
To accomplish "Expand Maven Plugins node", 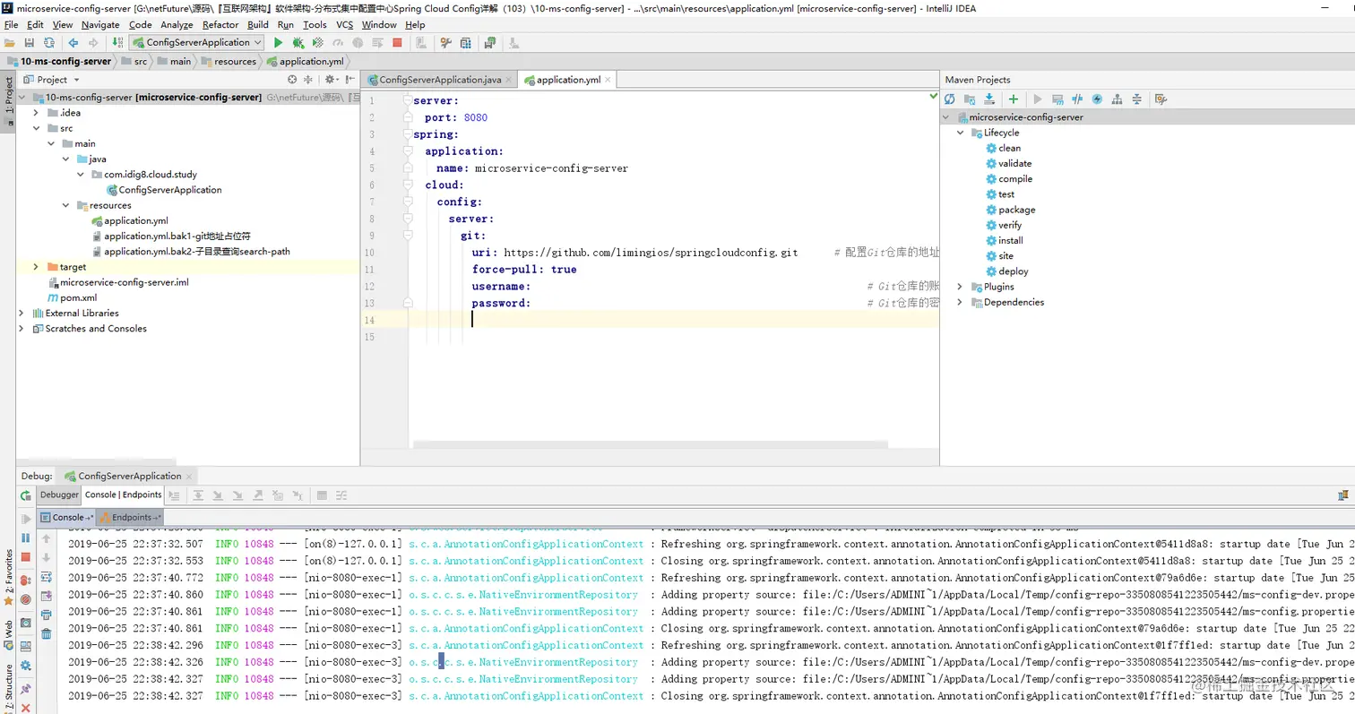I will point(961,287).
